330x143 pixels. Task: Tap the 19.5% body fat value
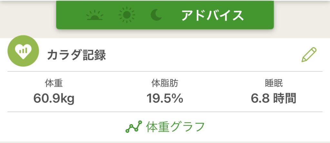tap(165, 98)
